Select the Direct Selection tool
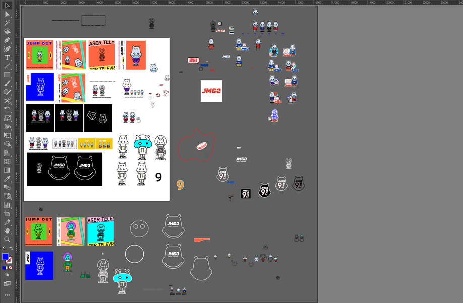This screenshot has width=463, height=303. (x=7, y=14)
